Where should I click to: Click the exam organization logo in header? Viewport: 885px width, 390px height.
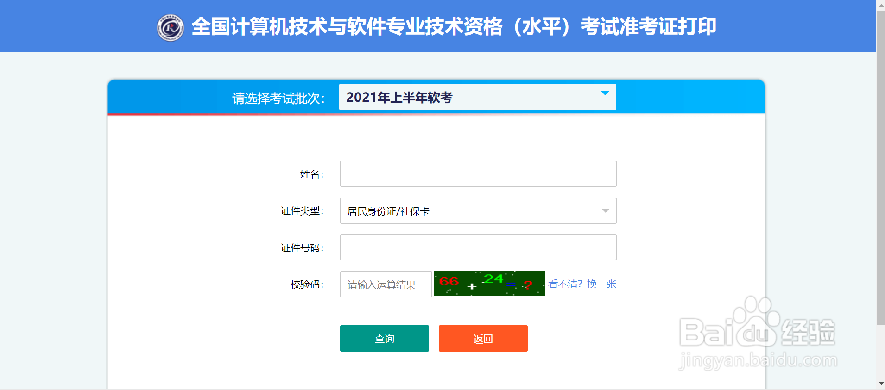[x=171, y=27]
